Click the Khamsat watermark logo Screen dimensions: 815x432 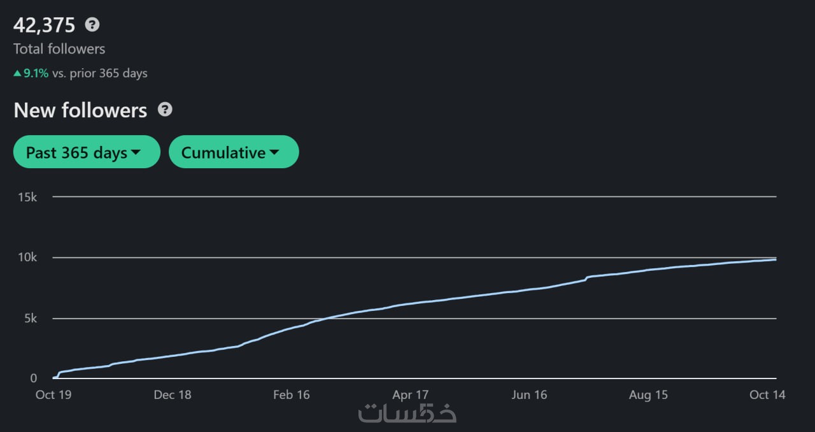point(407,413)
